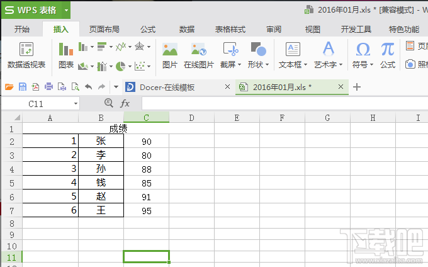Viewport: 428px width, 267px height.
Task: Switch to the 页面布局 ribbon tab
Action: (x=104, y=29)
